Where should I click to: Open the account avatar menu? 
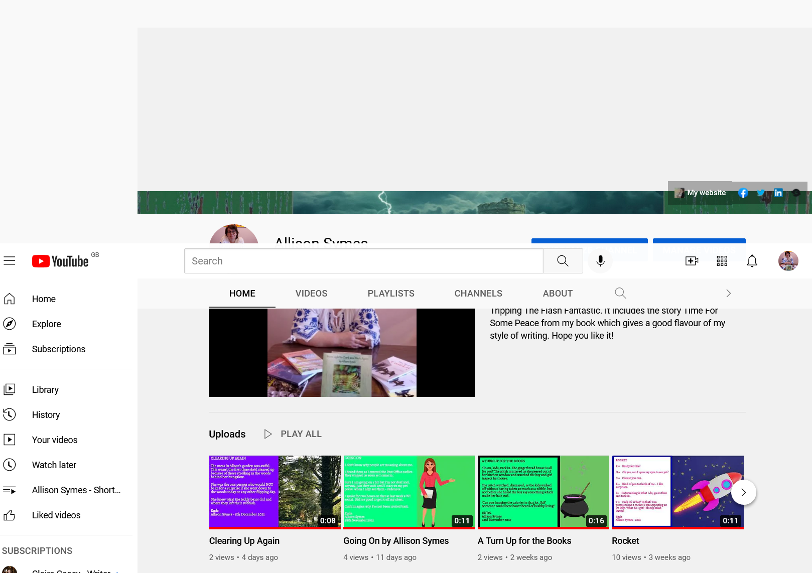pos(788,261)
